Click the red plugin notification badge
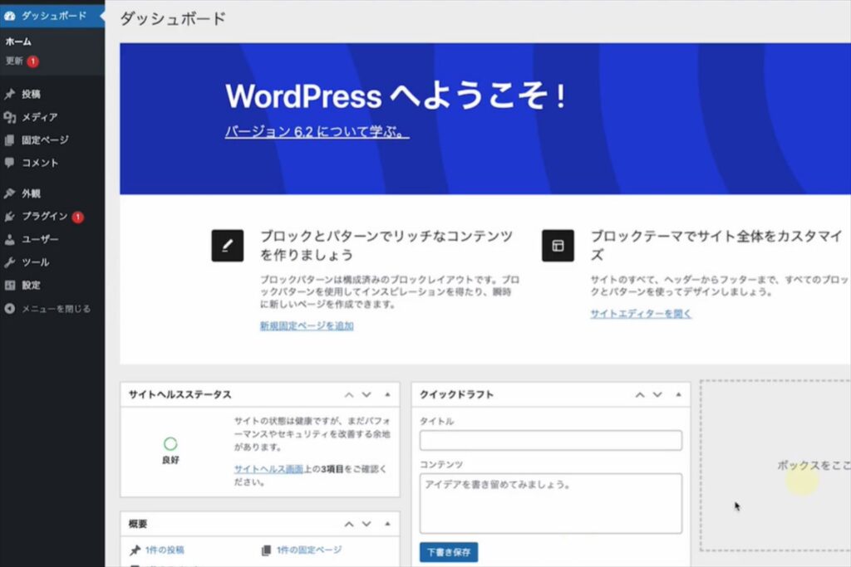This screenshot has height=567, width=851. (77, 217)
